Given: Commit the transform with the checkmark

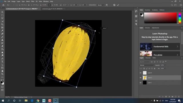Looking at the screenshot, I should pyautogui.click(x=118, y=5).
